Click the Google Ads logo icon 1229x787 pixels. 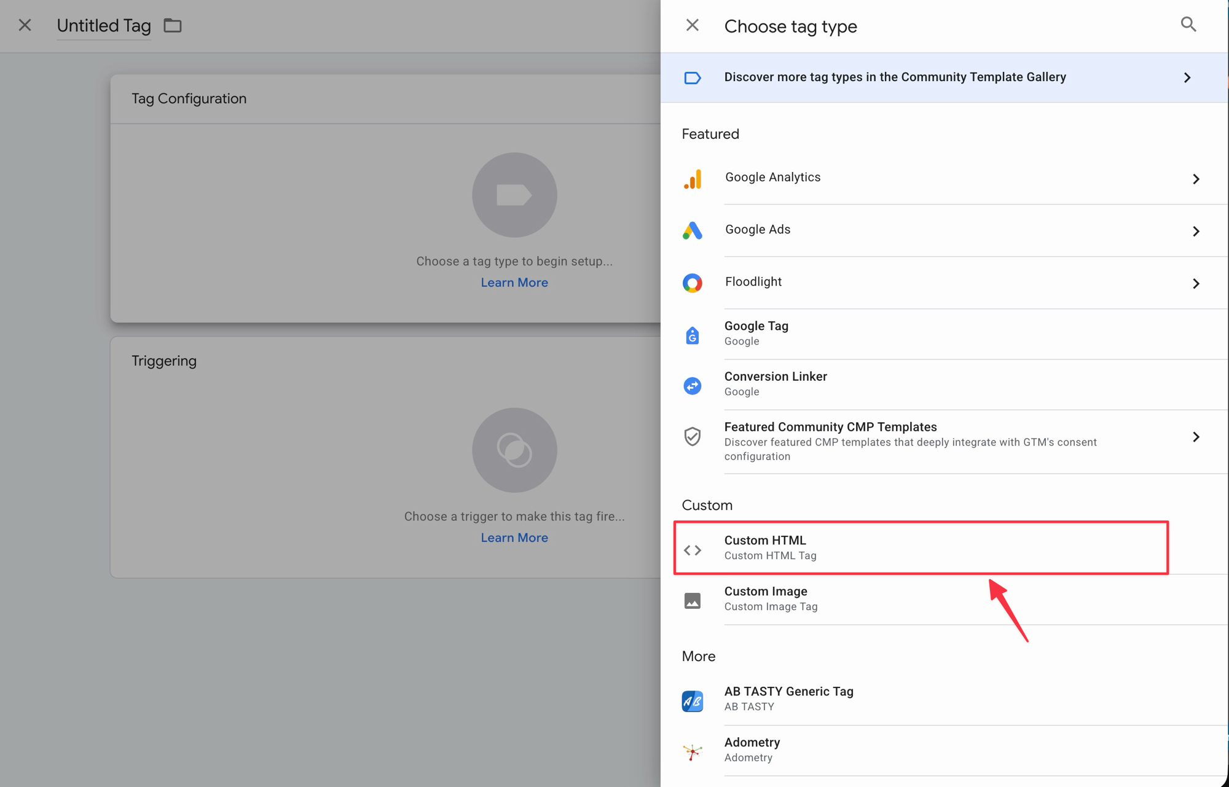[x=693, y=231]
